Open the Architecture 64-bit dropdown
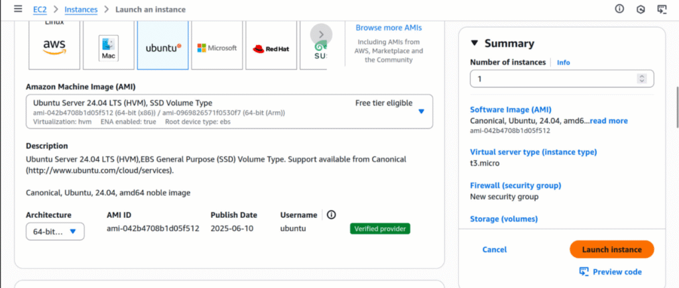 click(55, 231)
